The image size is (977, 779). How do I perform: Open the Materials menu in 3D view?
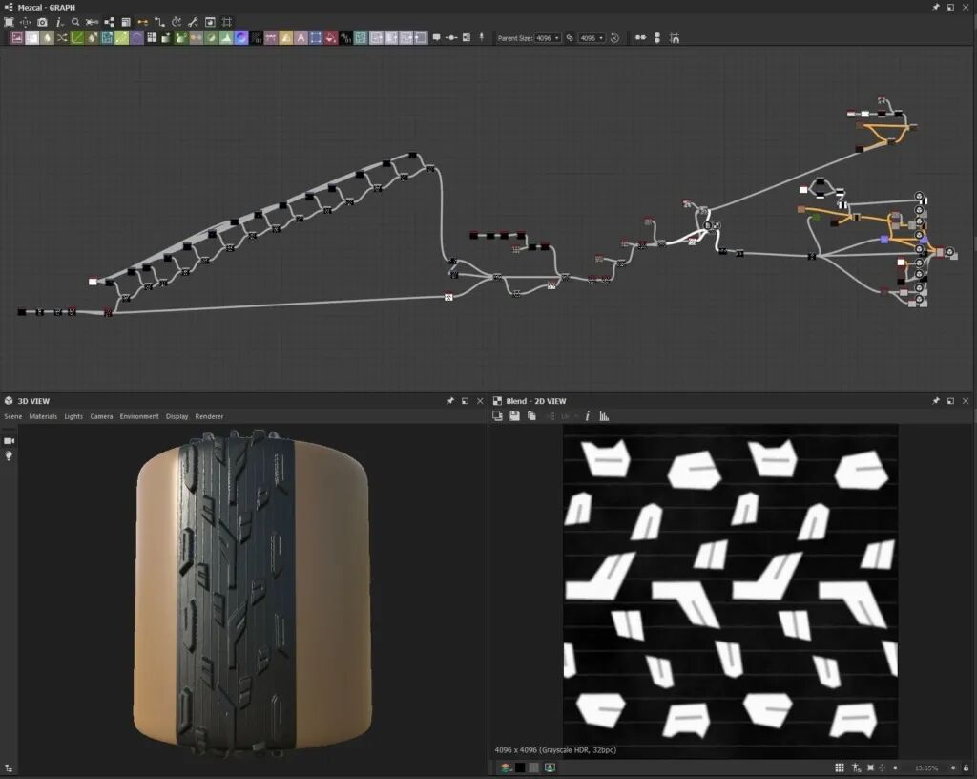(x=43, y=416)
